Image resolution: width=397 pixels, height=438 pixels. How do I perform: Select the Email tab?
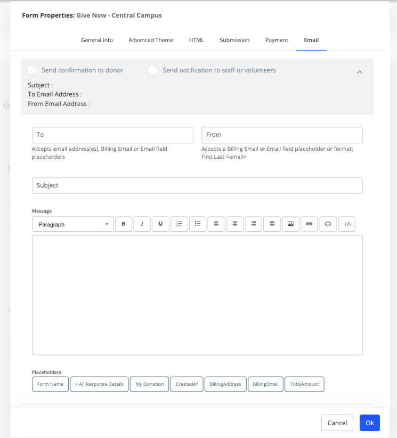click(x=311, y=40)
